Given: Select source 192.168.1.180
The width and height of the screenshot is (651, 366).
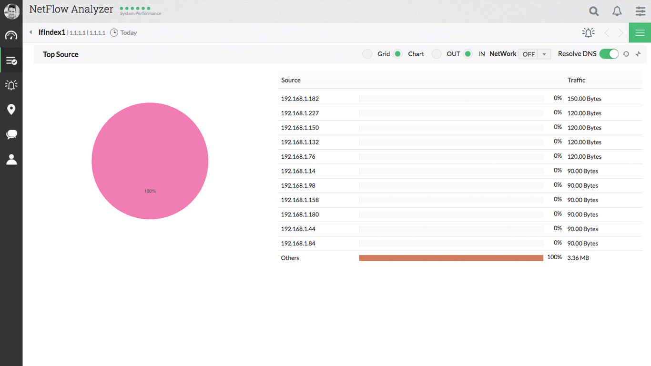Looking at the screenshot, I should (x=300, y=214).
